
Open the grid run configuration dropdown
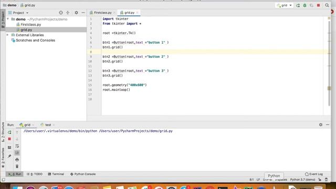[284, 5]
